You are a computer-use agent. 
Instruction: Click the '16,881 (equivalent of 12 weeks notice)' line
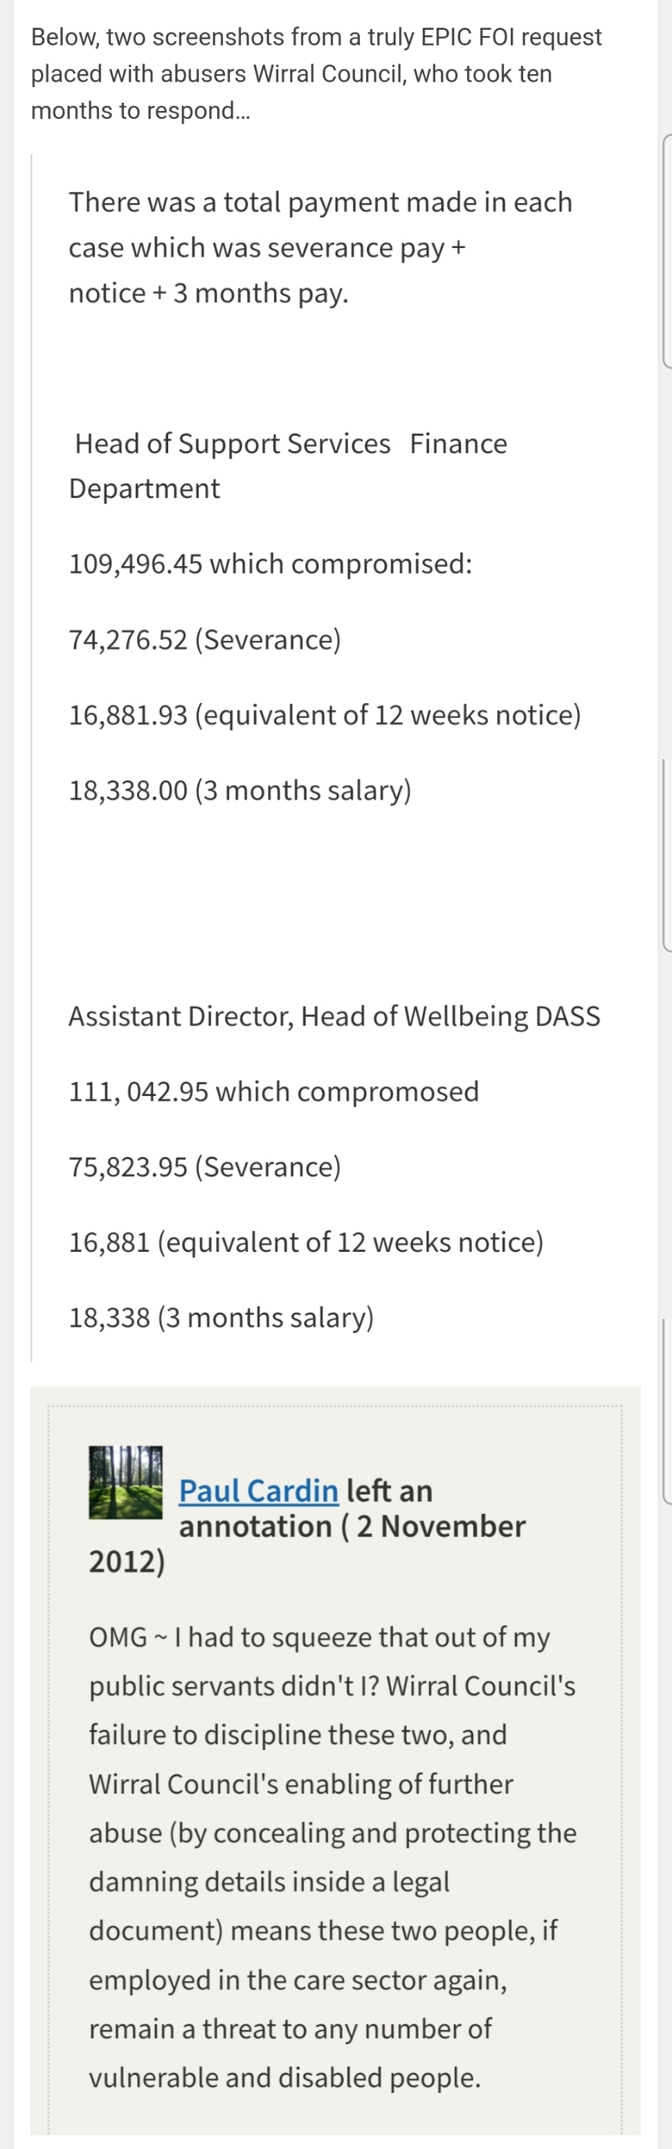[x=306, y=1242]
